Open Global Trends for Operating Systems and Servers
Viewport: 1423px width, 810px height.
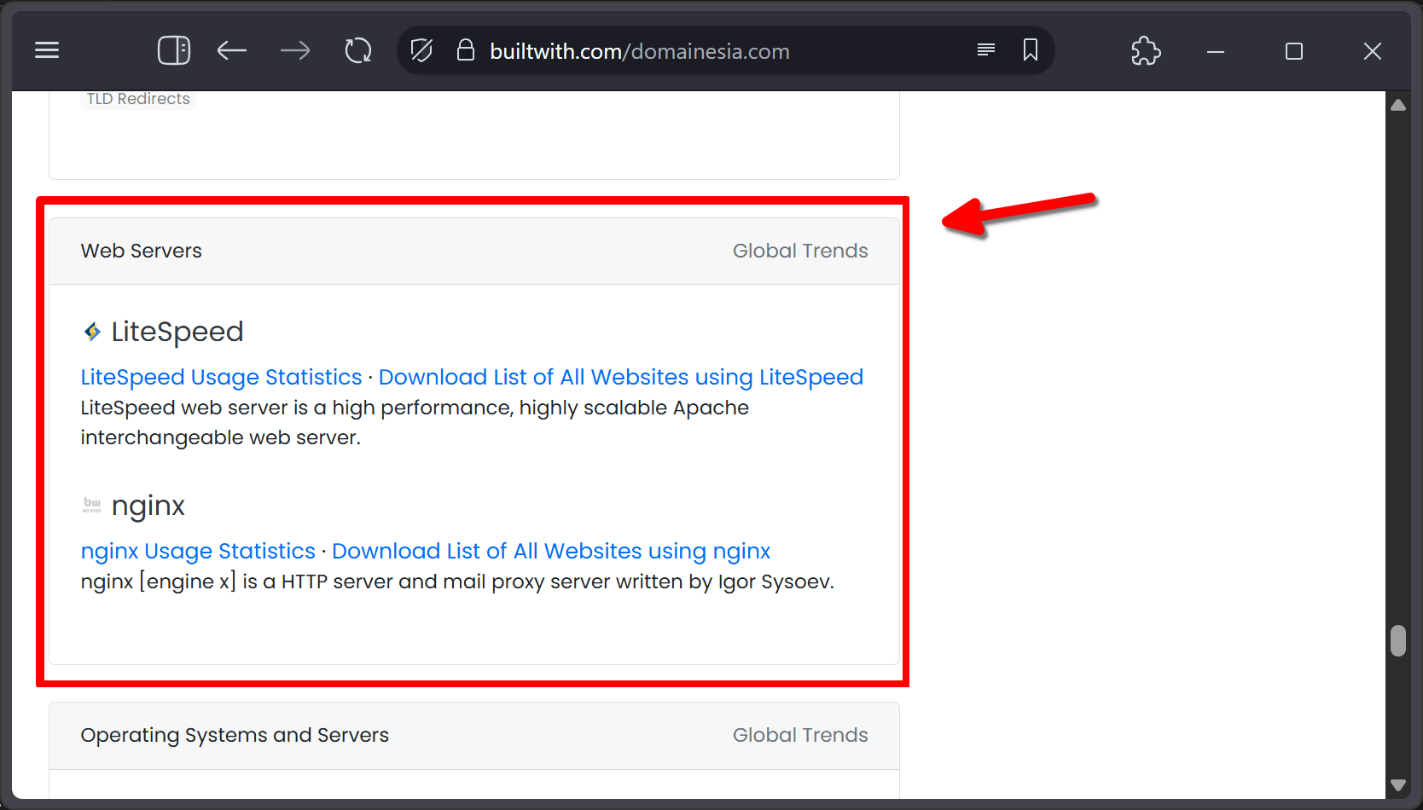click(x=800, y=735)
